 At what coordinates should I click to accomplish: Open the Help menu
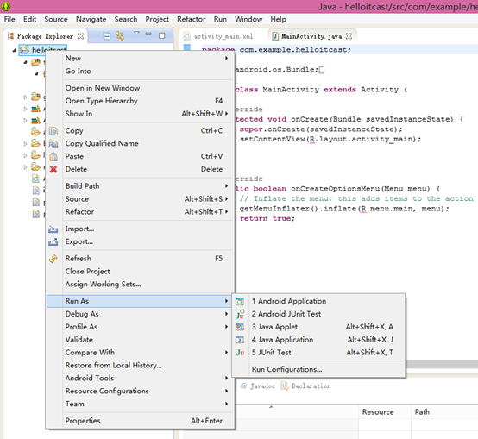pos(279,19)
